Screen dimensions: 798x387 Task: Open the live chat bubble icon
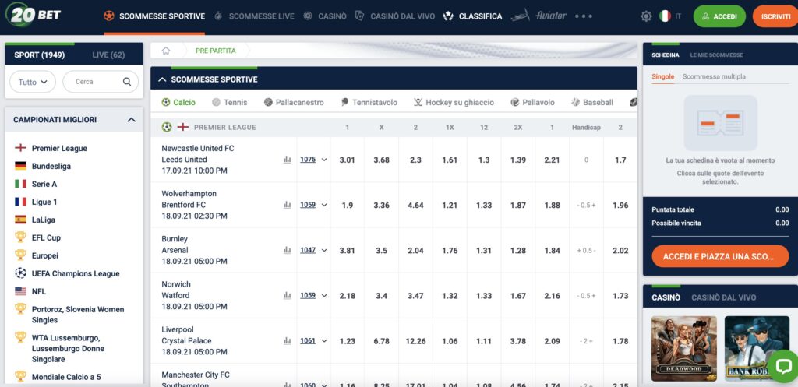click(782, 366)
